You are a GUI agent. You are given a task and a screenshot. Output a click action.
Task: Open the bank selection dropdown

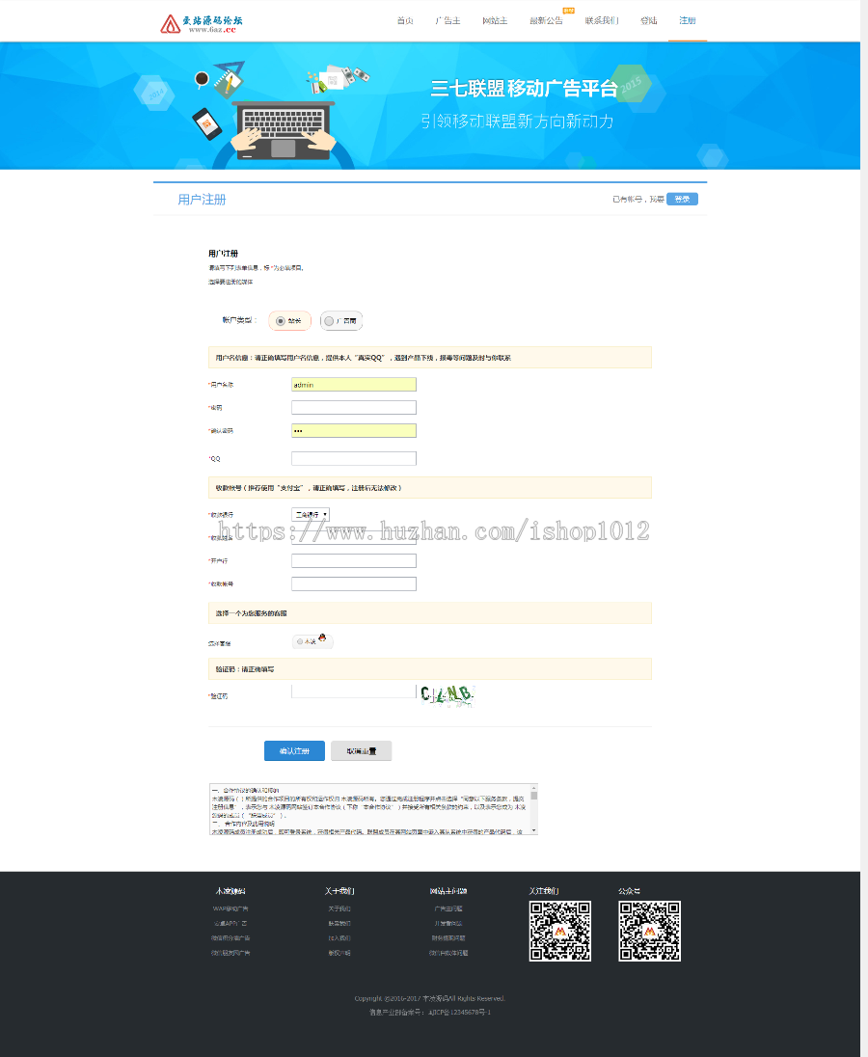pos(310,514)
